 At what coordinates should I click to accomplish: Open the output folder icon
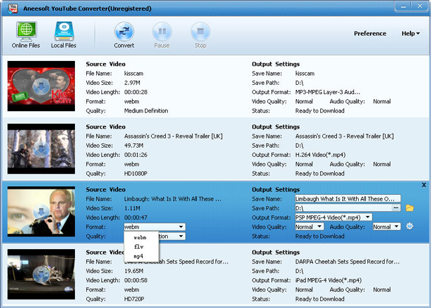tap(410, 208)
